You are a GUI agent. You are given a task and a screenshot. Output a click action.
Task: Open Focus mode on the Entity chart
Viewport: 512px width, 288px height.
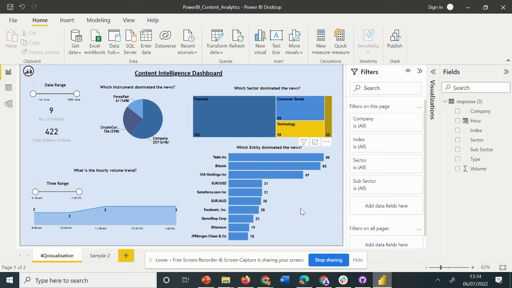[x=315, y=142]
